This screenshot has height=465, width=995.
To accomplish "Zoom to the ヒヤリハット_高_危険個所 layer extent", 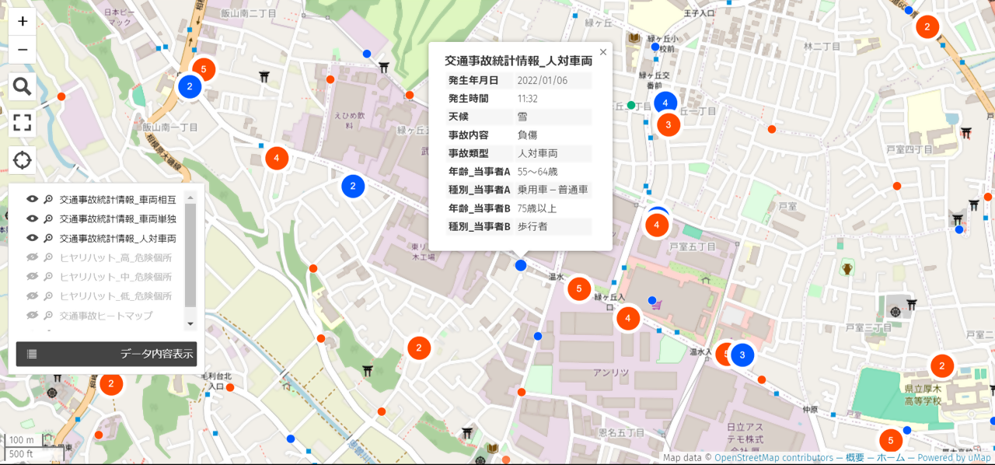I will click(x=48, y=258).
